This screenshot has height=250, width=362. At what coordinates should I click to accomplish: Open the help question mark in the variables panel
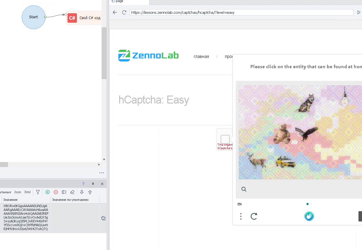coord(83,184)
